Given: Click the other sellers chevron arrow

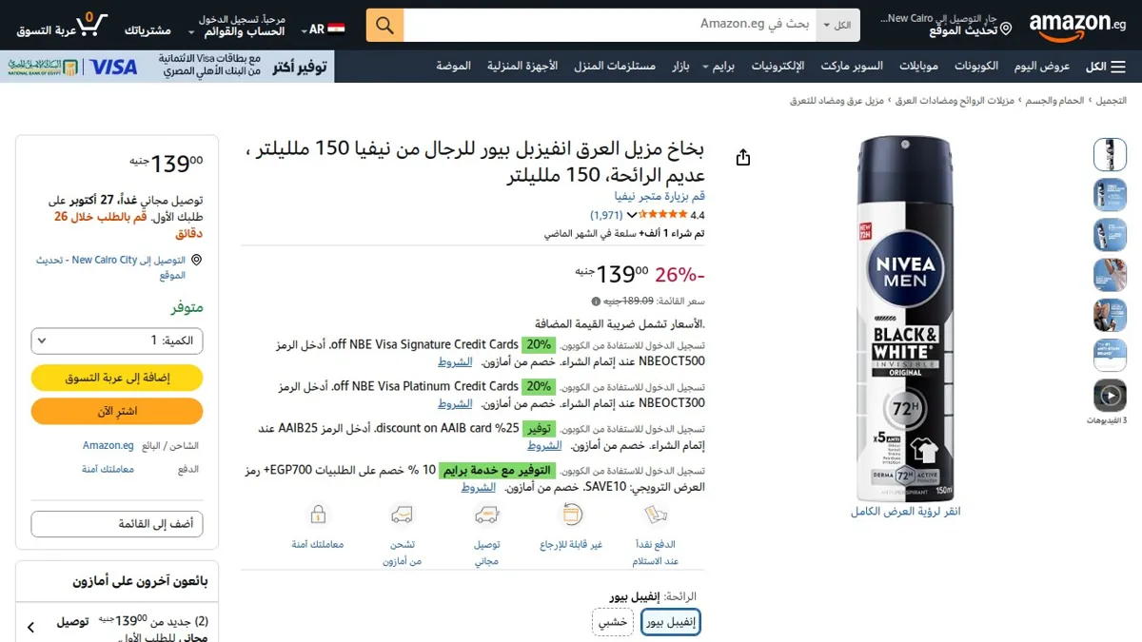Looking at the screenshot, I should [x=30, y=627].
